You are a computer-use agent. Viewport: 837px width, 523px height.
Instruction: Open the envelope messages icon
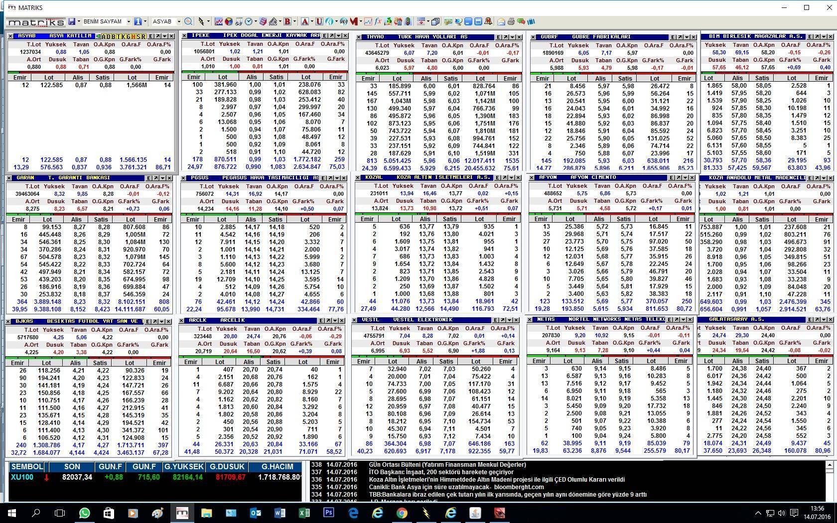tap(501, 21)
